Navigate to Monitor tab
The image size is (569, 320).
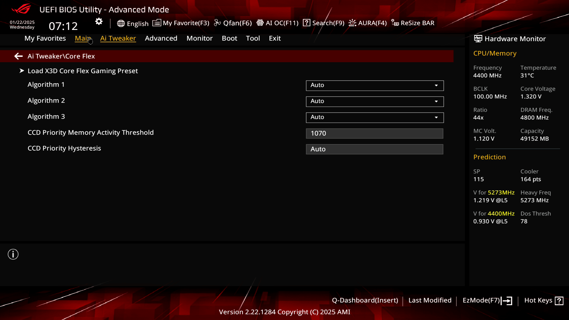[x=200, y=38]
